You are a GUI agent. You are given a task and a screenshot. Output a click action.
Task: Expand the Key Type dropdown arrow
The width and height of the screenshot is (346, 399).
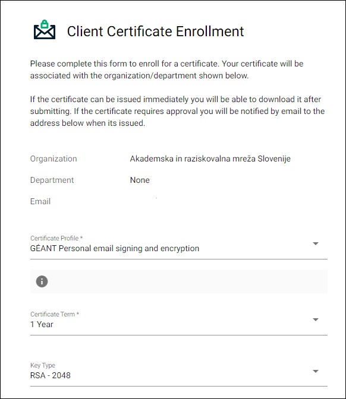click(x=316, y=371)
